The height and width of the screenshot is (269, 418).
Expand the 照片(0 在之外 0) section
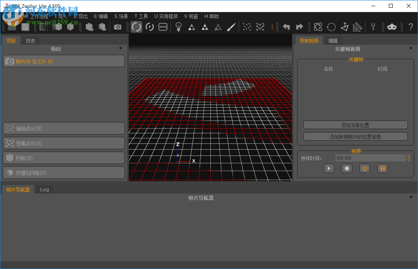64,61
